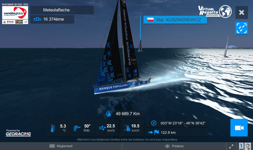
Task: Click the wind speed 22.5 km/h icon
Action: (x=102, y=128)
